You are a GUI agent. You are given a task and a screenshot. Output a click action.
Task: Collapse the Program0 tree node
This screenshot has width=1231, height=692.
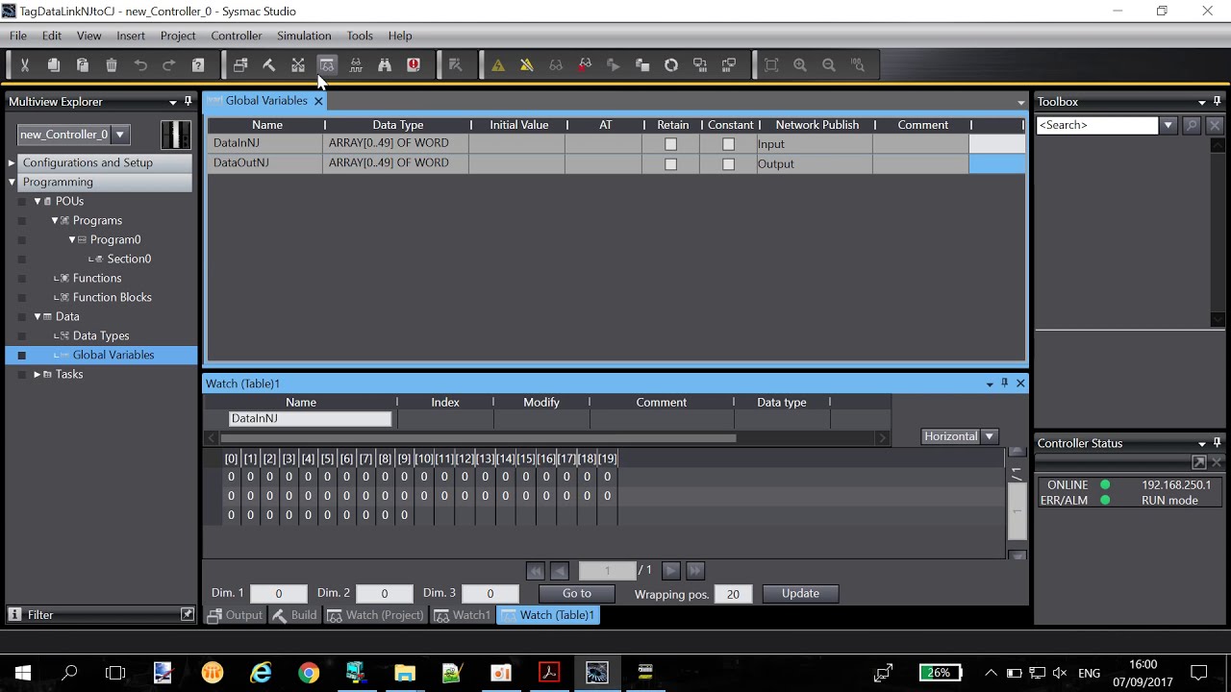72,239
